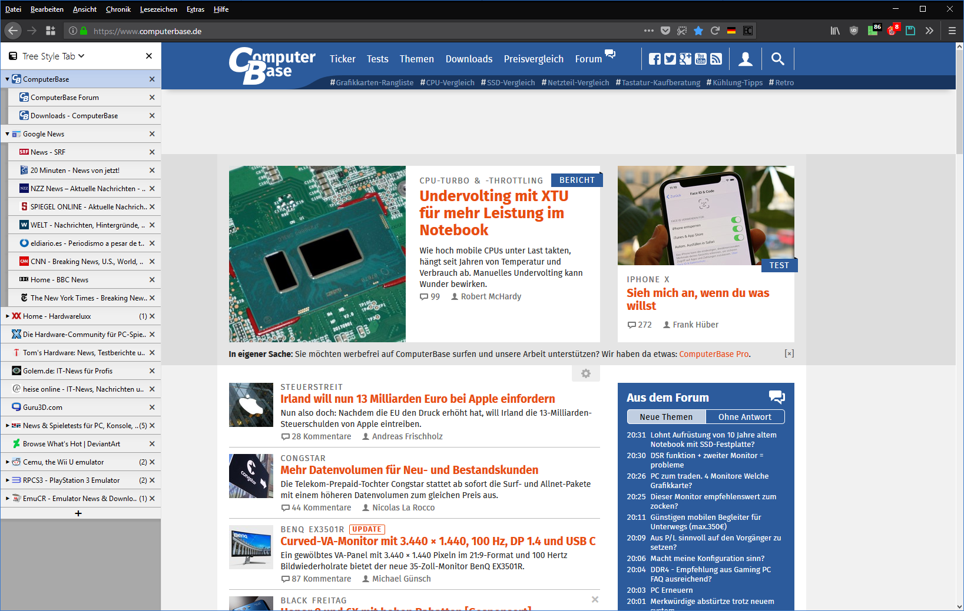Open the RSS feed icon in header
The width and height of the screenshot is (964, 611).
tap(716, 58)
